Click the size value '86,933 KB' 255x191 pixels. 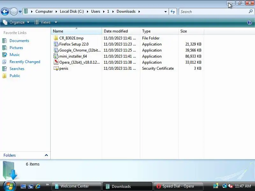click(193, 56)
